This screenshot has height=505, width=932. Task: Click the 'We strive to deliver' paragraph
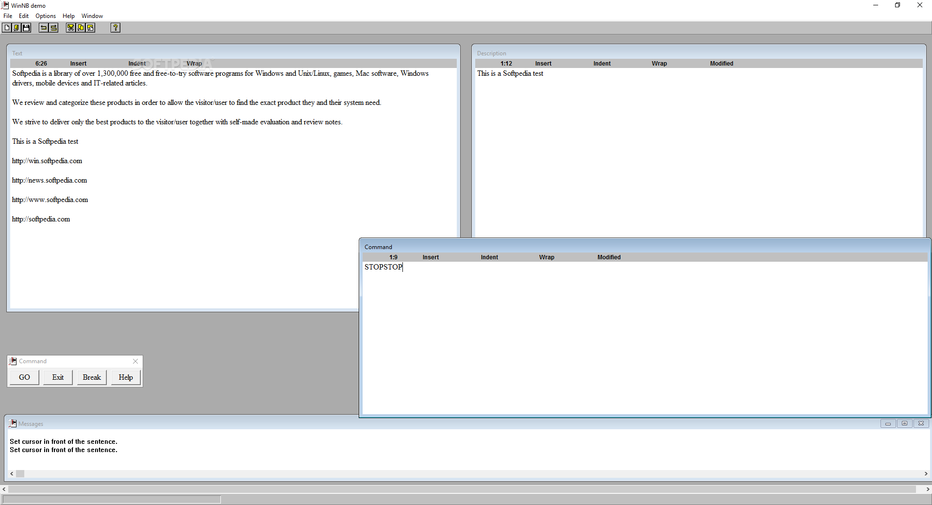pyautogui.click(x=177, y=122)
